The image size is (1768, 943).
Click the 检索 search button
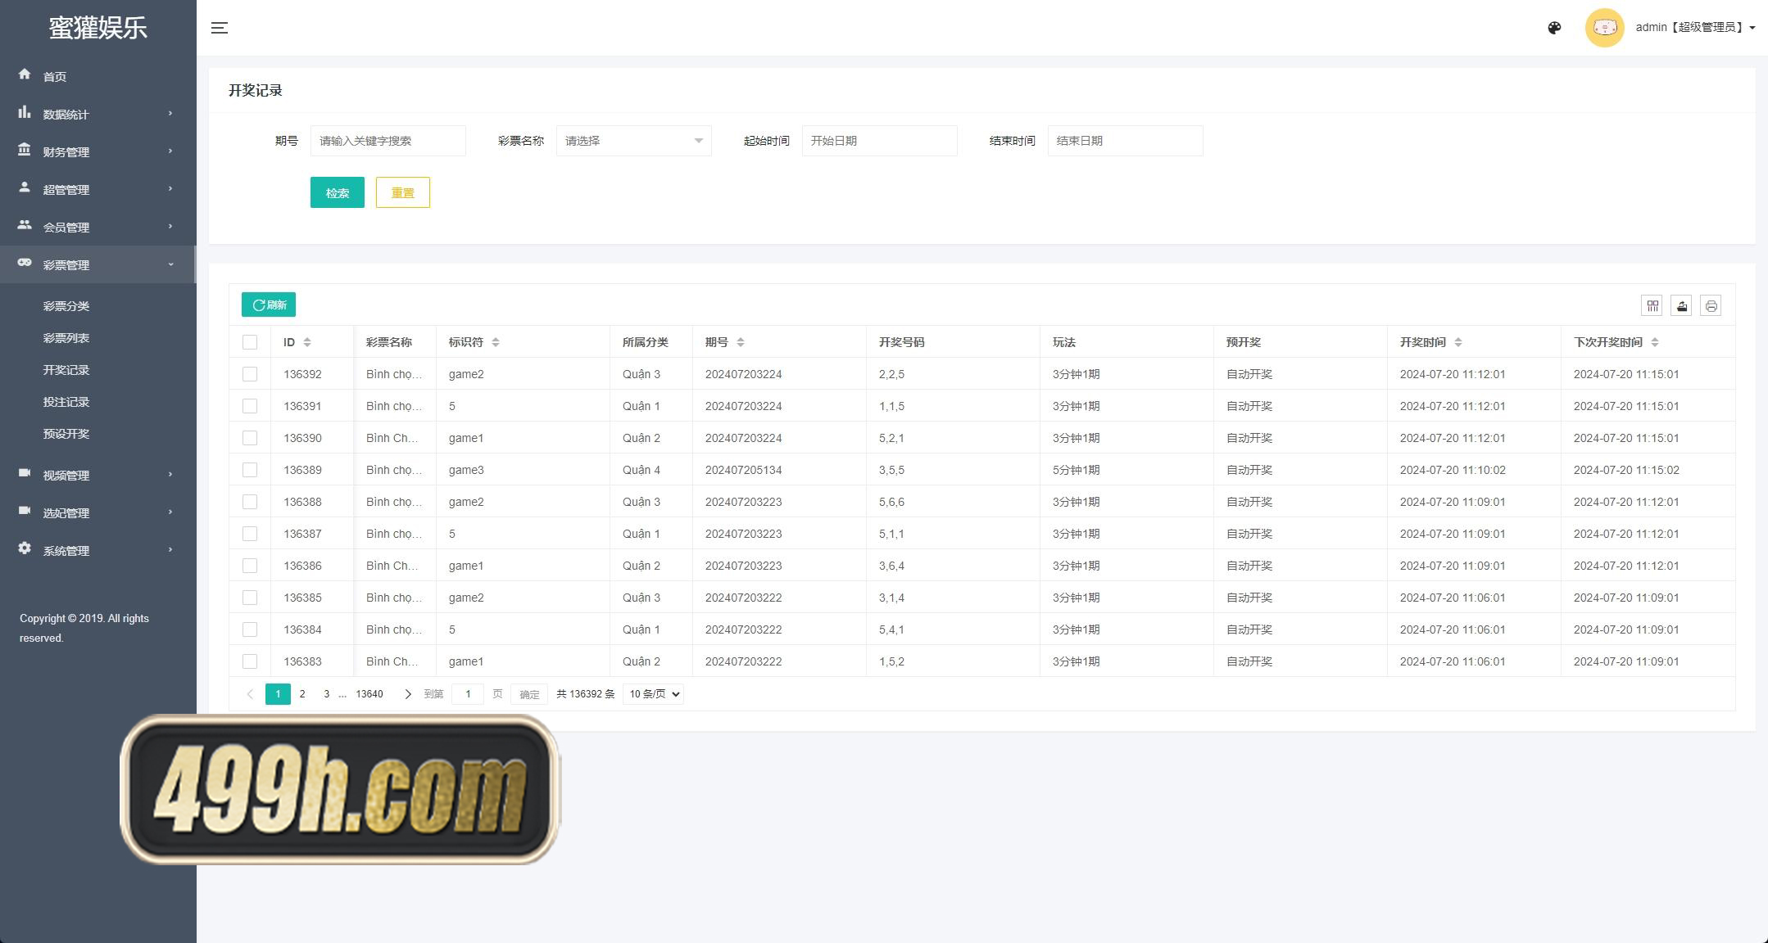pos(337,192)
